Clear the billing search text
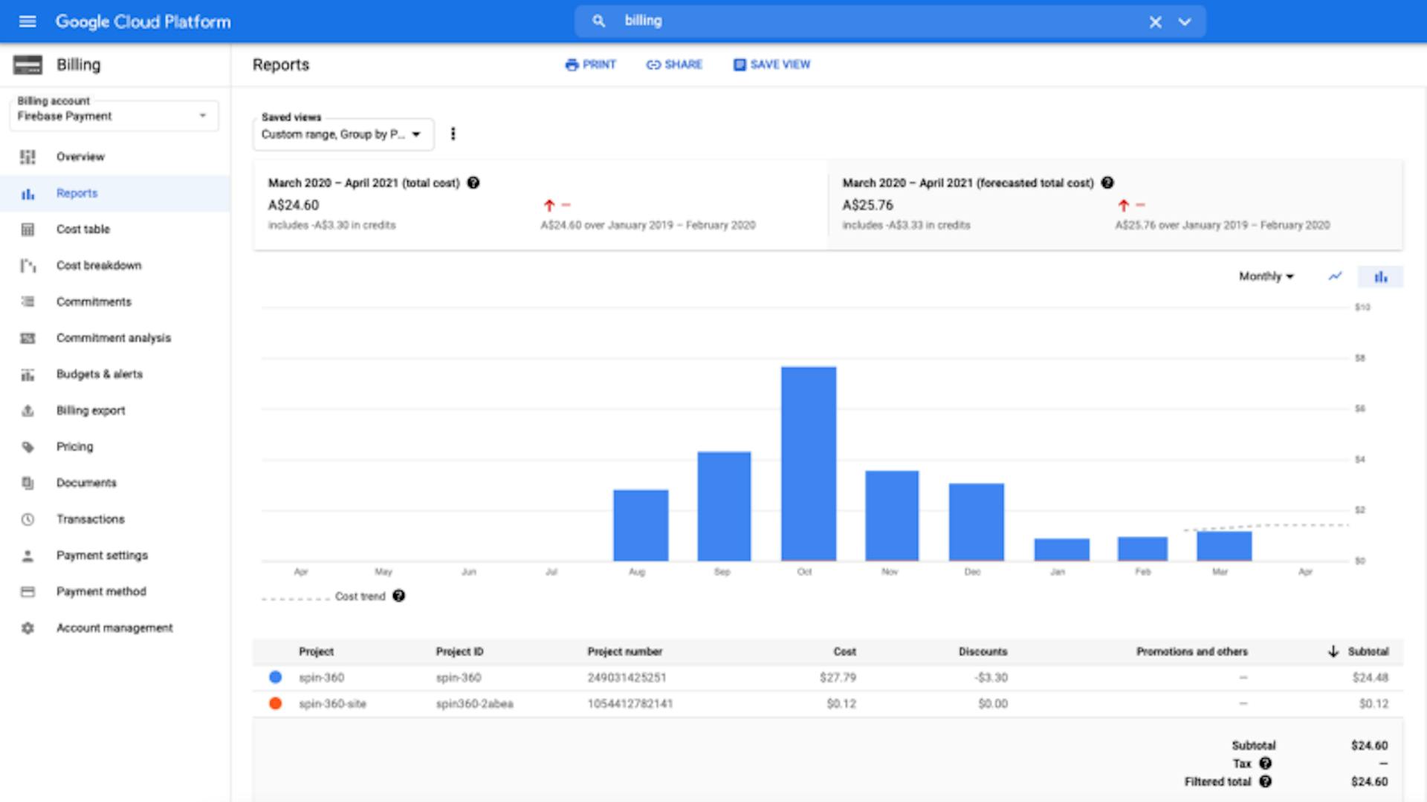This screenshot has width=1427, height=802. click(1155, 22)
